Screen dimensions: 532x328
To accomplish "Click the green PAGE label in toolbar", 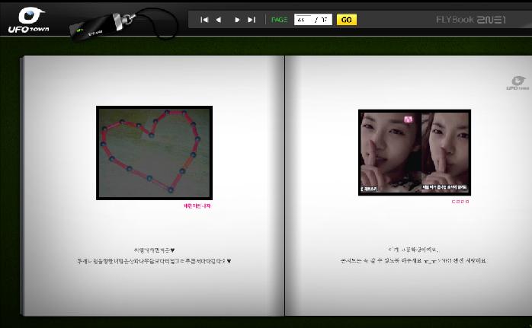I will click(x=279, y=20).
